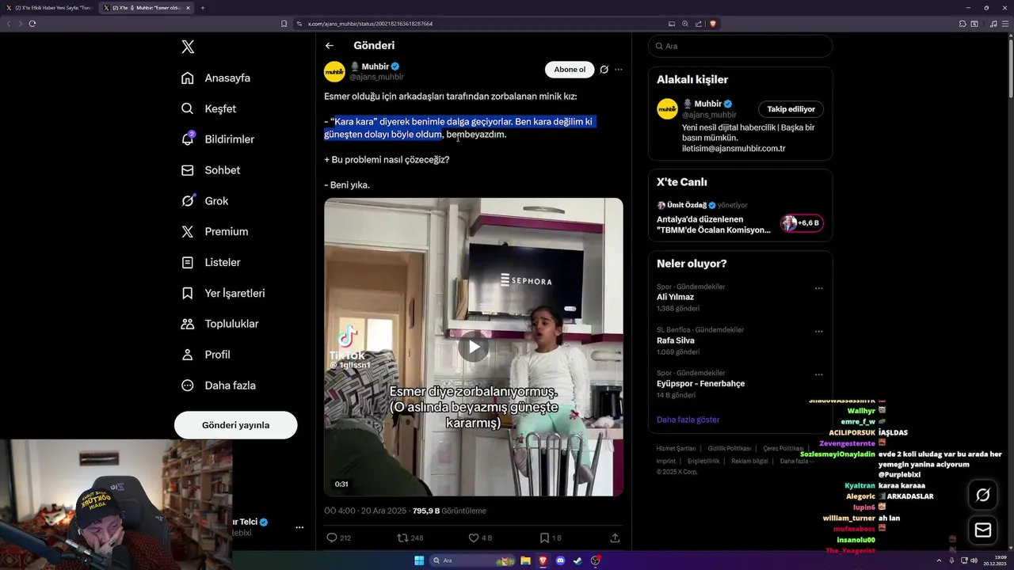This screenshot has width=1014, height=570.
Task: Open Bildirimler notifications
Action: click(217, 139)
